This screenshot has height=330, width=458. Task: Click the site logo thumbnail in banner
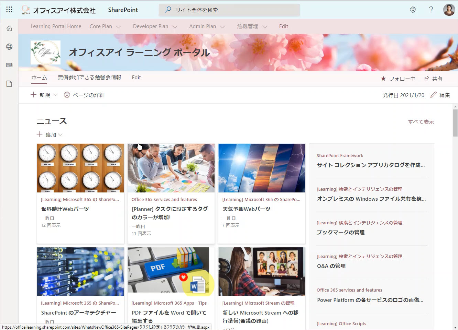(x=45, y=52)
